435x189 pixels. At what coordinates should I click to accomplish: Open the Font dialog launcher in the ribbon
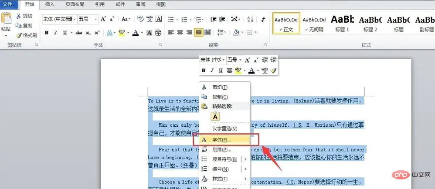(160, 45)
